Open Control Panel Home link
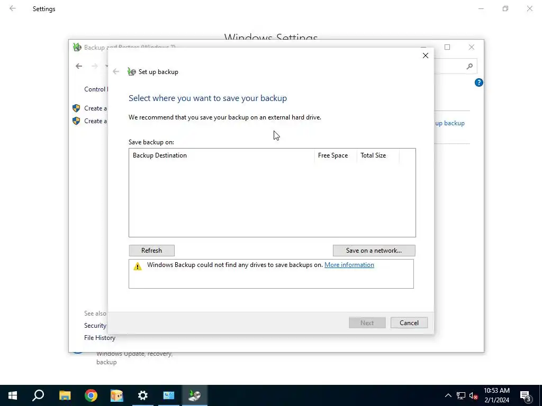 96,89
